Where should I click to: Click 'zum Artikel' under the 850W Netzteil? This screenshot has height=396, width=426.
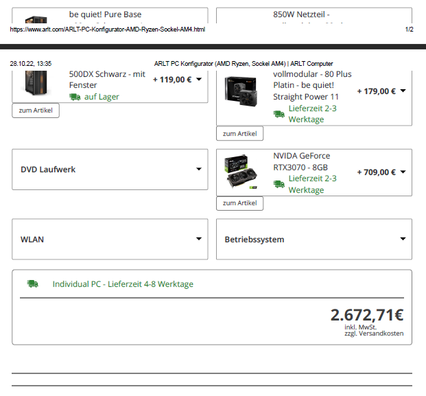coord(239,133)
